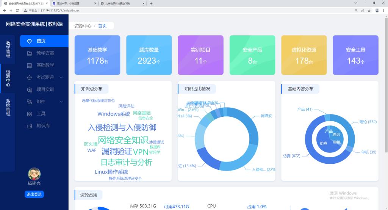Screen dimensions: 388x210
Task: Open the browser three-dot menu
Action: (x=384, y=10)
